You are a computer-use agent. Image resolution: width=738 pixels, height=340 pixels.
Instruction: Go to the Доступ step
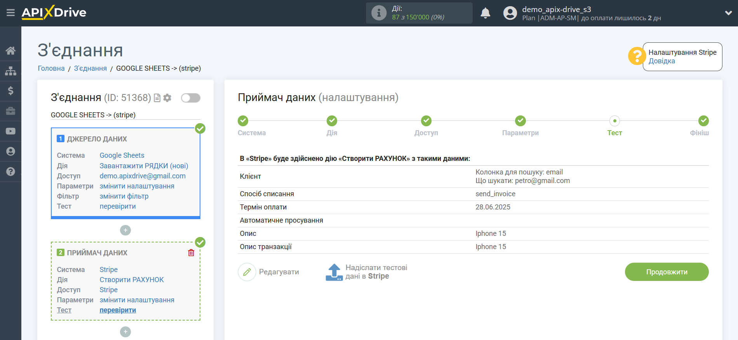tap(426, 121)
